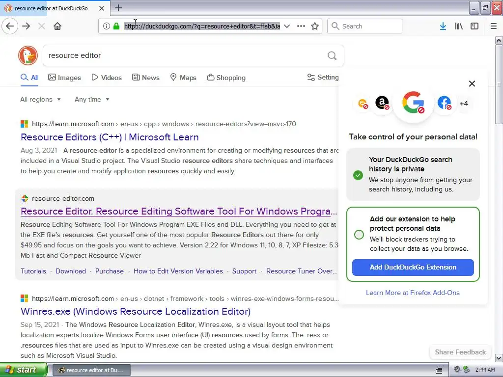
Task: Click the green checkmark for private history
Action: coord(358,175)
